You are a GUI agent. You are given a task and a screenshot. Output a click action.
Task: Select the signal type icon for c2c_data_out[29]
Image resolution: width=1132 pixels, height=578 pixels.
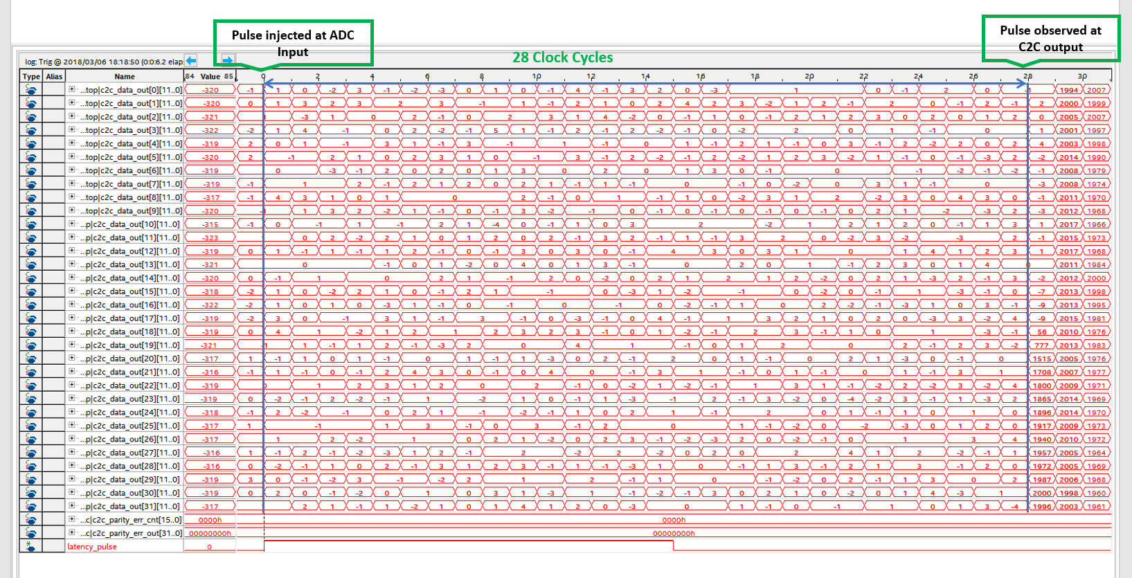point(31,480)
